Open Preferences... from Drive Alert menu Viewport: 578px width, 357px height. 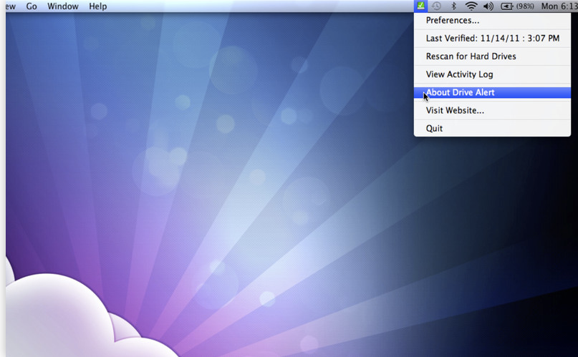pyautogui.click(x=492, y=21)
